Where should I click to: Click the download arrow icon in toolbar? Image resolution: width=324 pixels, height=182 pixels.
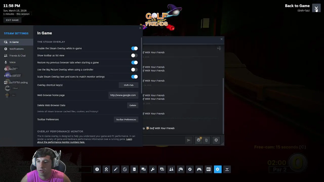227,169
